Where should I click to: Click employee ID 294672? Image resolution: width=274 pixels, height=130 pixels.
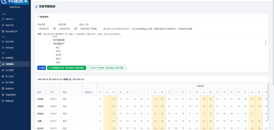point(53,121)
